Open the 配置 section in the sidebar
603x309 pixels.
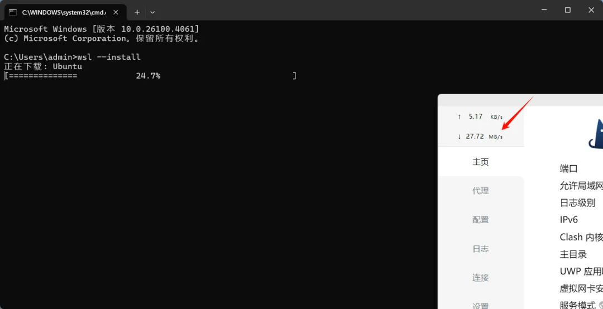click(x=480, y=220)
